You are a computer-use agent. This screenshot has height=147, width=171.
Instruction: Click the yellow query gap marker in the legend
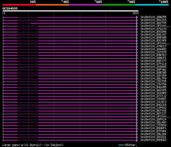tap(22, 145)
